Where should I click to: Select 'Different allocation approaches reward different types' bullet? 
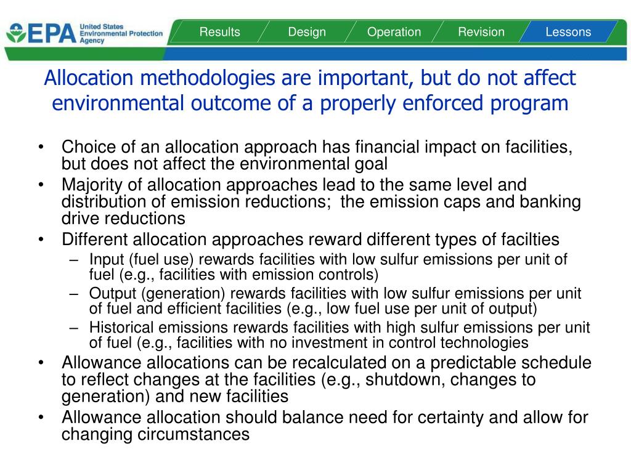[311, 240]
